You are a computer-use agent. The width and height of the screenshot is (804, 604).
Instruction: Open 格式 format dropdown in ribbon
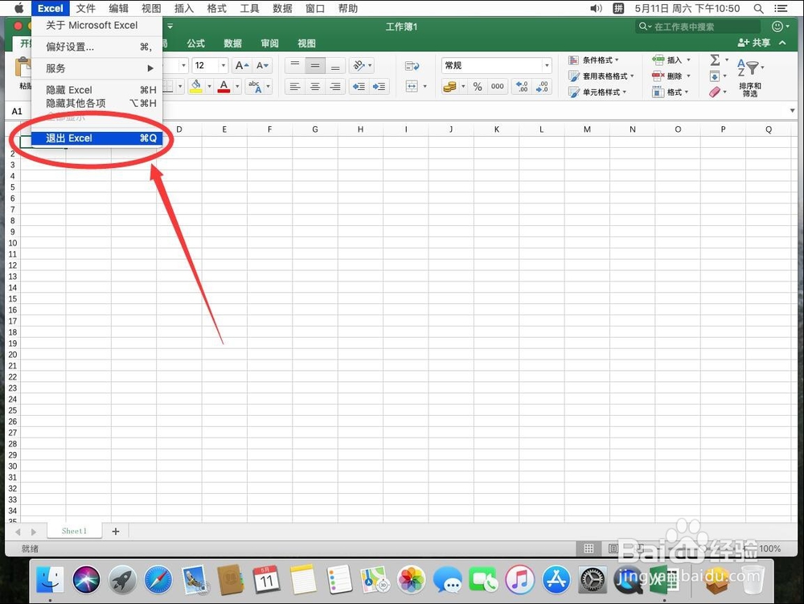pos(670,92)
